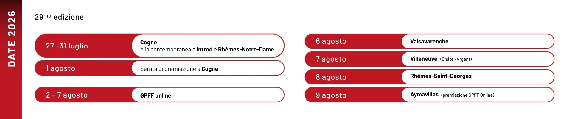Select the Valsavarenche location
The height and width of the screenshot is (119, 572).
(x=429, y=42)
